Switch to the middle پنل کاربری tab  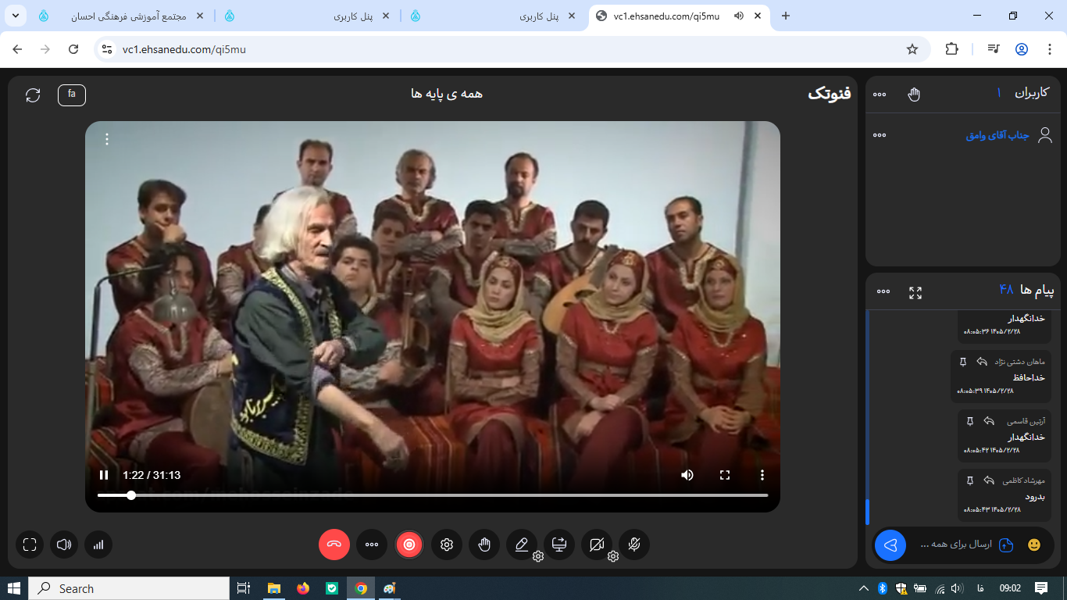(306, 16)
